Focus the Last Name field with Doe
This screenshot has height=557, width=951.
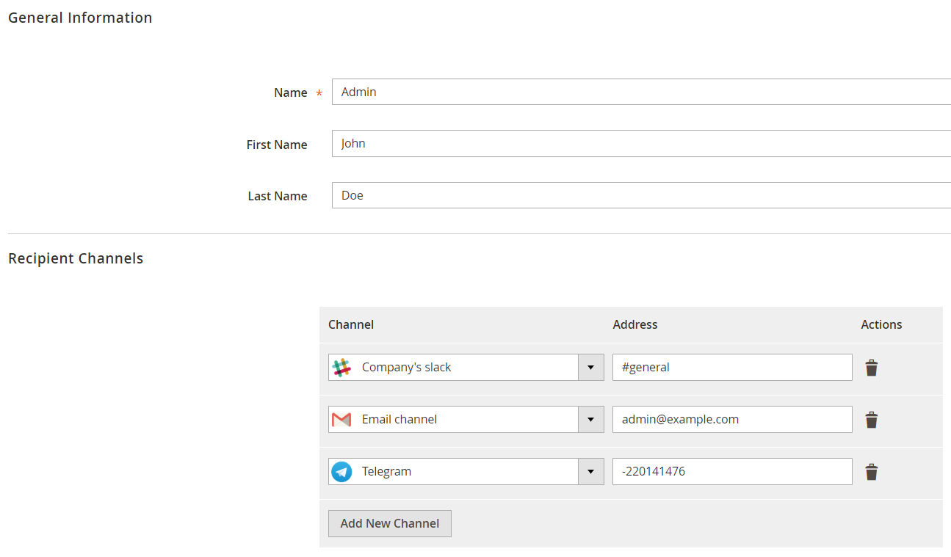point(641,195)
